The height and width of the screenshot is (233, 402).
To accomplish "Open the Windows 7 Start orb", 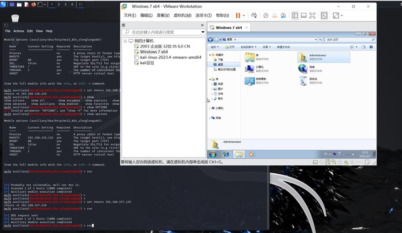I will point(213,154).
